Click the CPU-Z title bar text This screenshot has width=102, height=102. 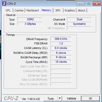point(11,4)
